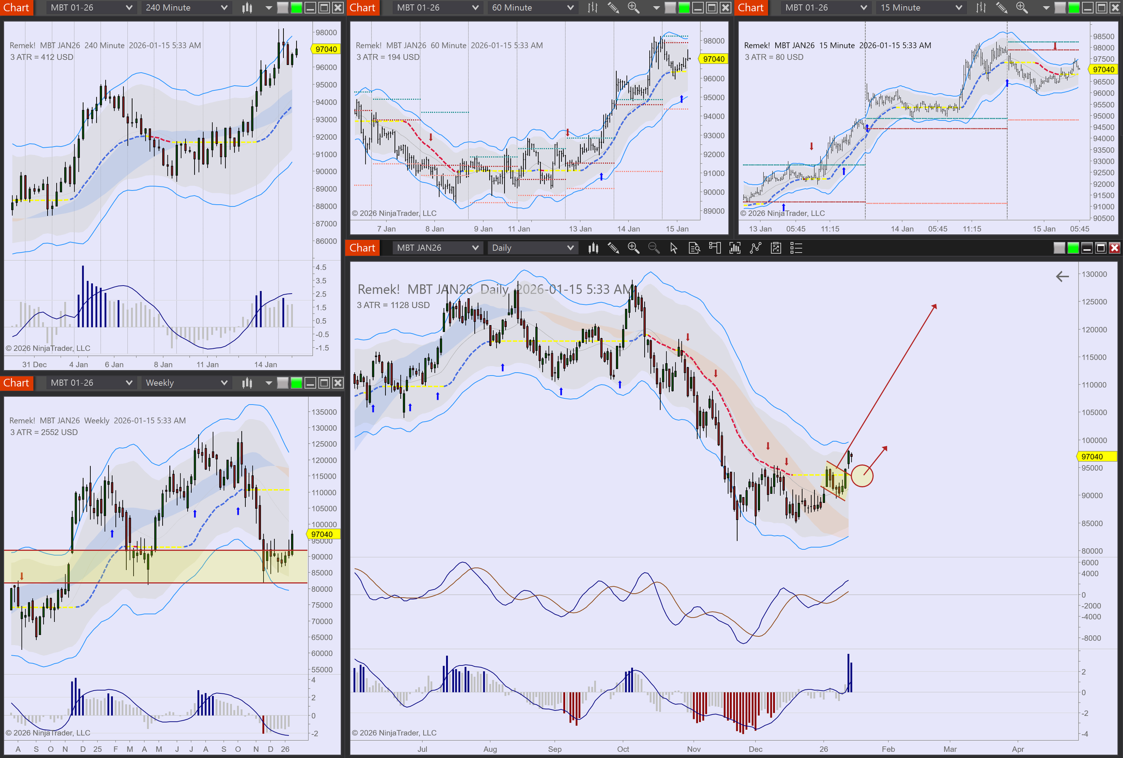Click the Chart tab of 60 Minute window
The height and width of the screenshot is (758, 1123).
click(x=363, y=8)
